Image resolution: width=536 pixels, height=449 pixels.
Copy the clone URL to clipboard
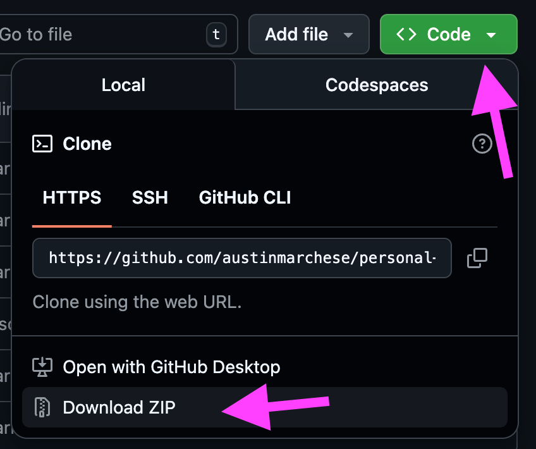477,258
